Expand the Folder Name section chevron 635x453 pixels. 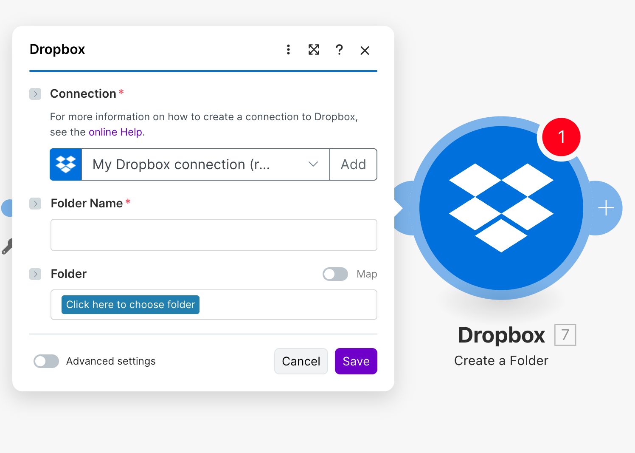pos(35,204)
